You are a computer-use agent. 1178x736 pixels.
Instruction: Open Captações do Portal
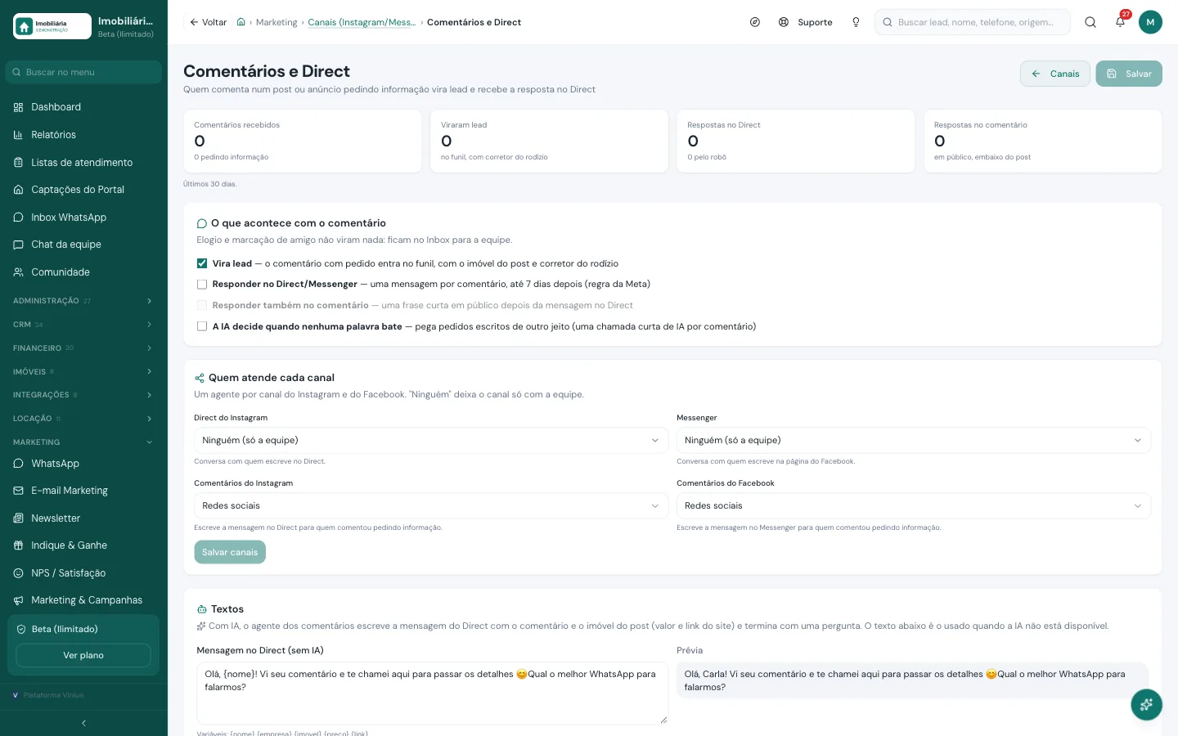point(83,190)
